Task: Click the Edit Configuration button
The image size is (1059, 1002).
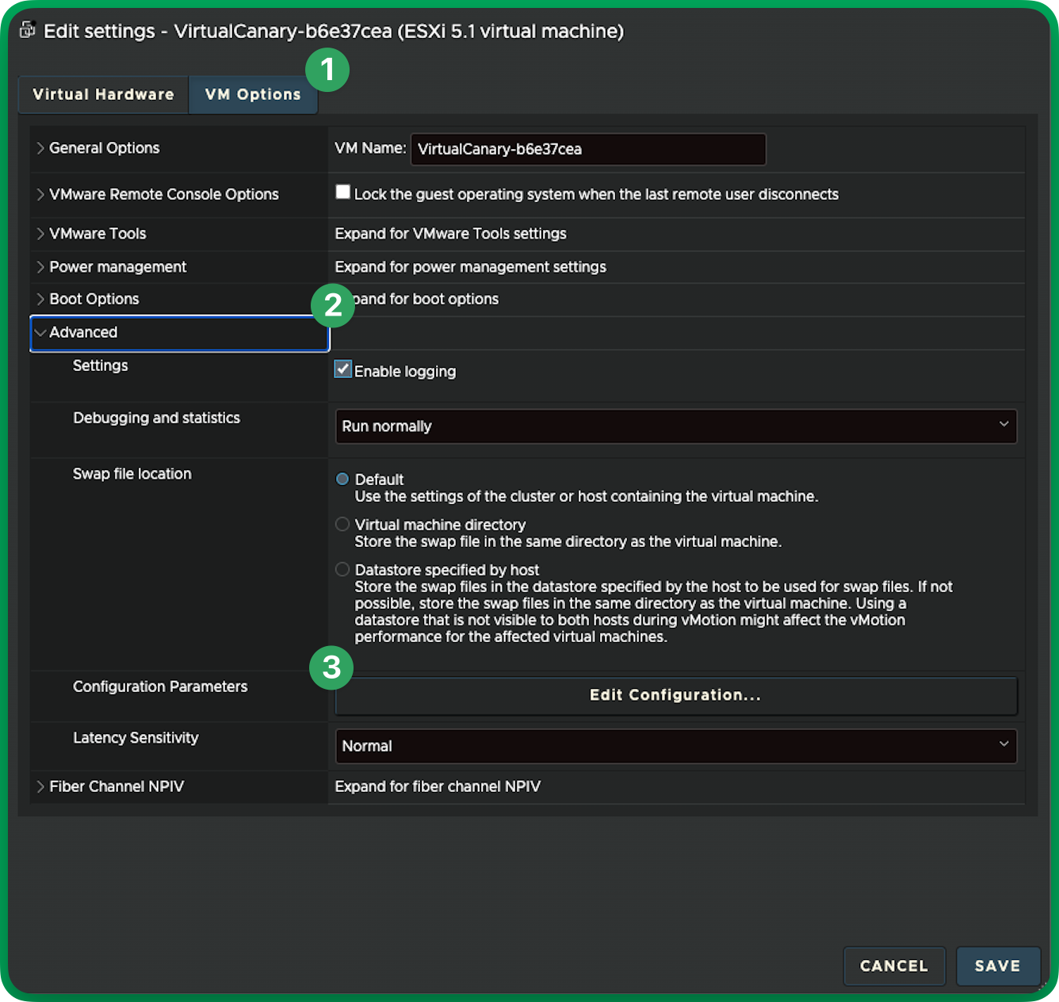Action: click(x=676, y=695)
